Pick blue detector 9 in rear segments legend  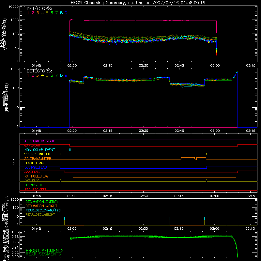click(x=66, y=75)
